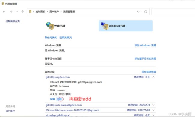Click 还原凭据(R) link

[x=66, y=37]
